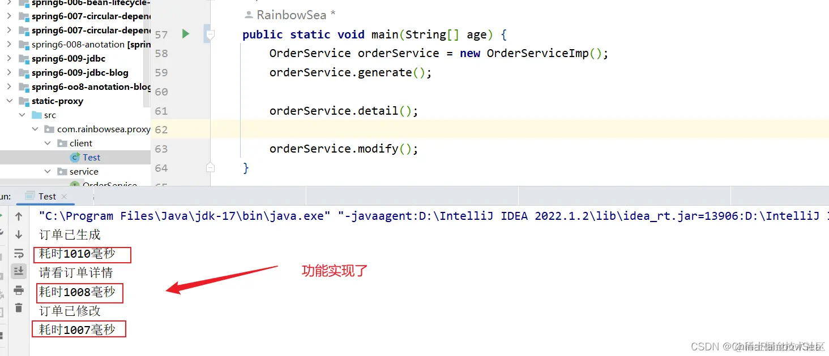Screen dimensions: 829x356
Task: Click fold end marker at line 64
Action: coord(210,167)
